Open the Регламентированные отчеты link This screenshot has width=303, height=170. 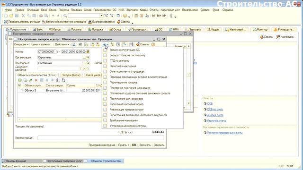pyautogui.click(x=225, y=133)
